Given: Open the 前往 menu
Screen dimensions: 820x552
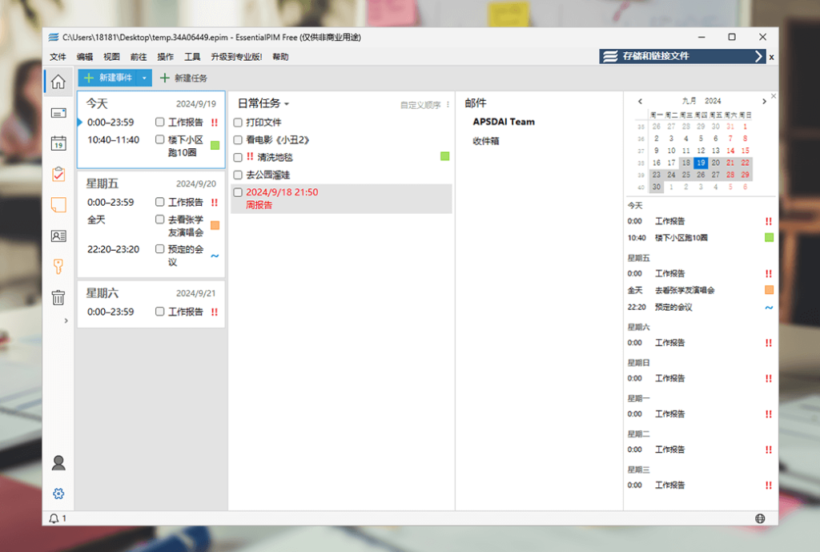Looking at the screenshot, I should coord(139,57).
